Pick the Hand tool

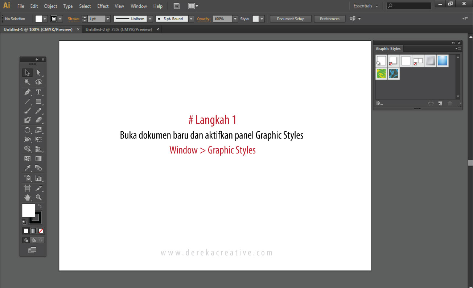click(27, 197)
